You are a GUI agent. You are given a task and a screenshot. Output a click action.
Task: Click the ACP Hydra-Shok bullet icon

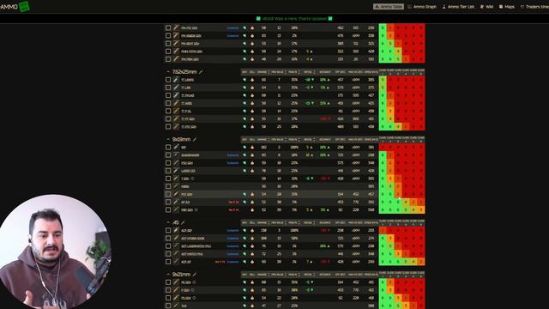[x=176, y=239]
